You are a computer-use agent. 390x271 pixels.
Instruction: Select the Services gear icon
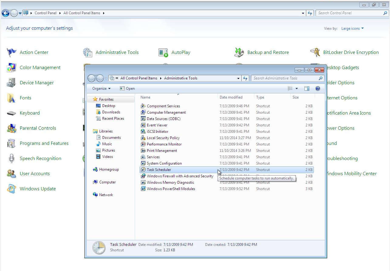tap(143, 157)
